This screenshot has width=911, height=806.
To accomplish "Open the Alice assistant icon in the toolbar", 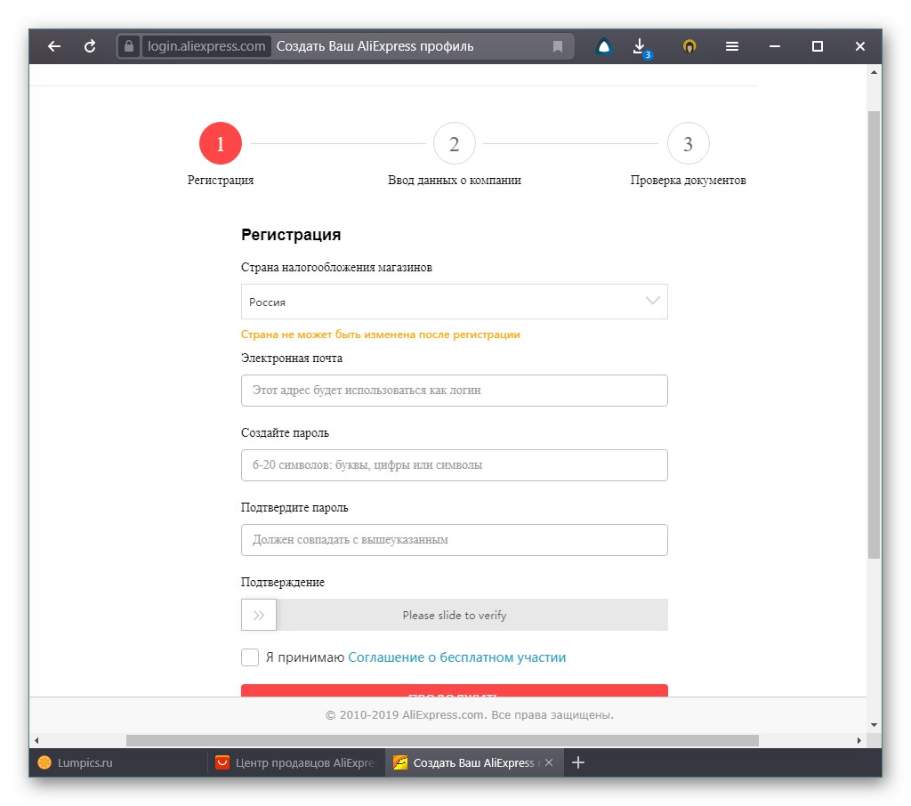I will (604, 46).
